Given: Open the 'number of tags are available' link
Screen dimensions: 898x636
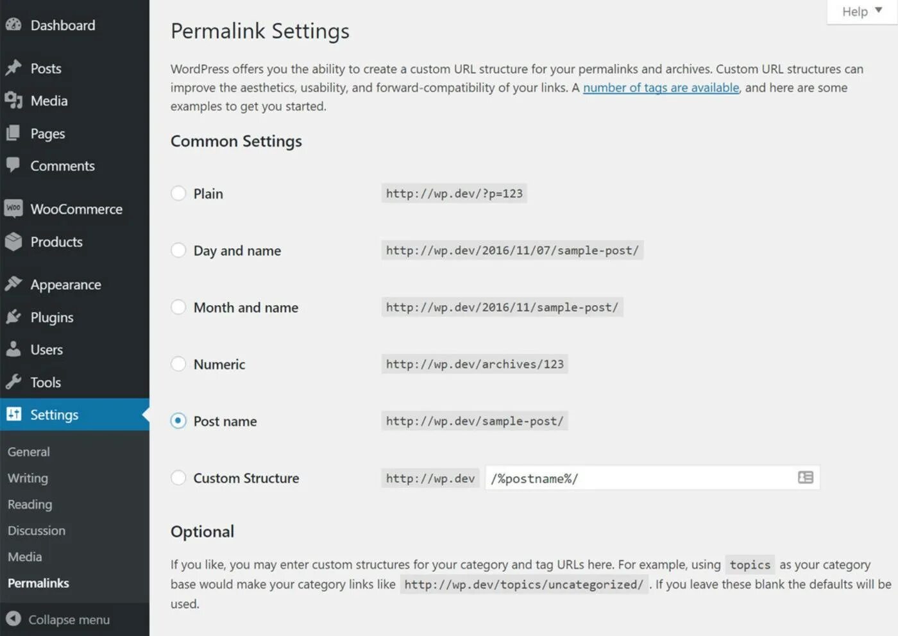Looking at the screenshot, I should [x=661, y=88].
